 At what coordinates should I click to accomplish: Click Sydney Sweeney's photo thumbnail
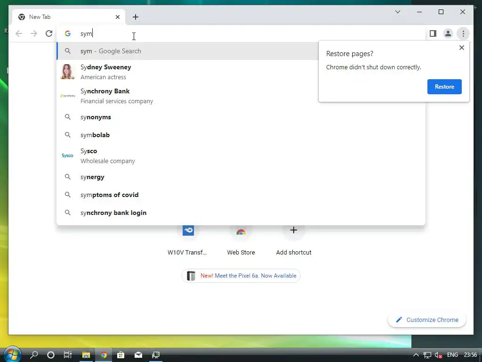[x=67, y=72]
